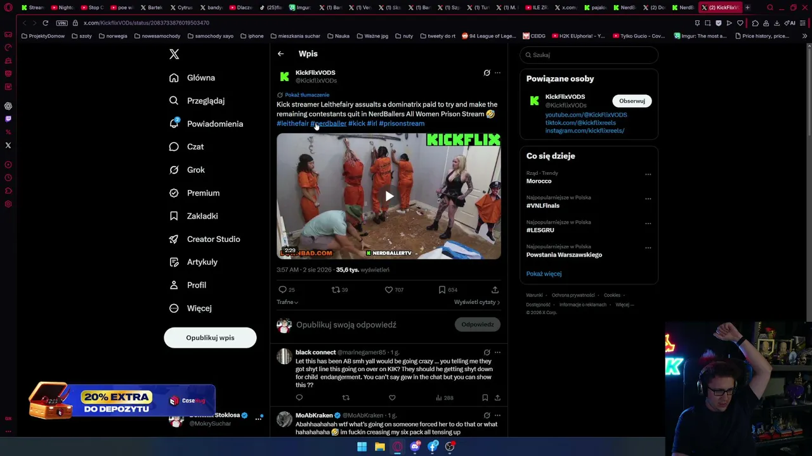
Task: Open more options for #VNLFinals trend
Action: (x=648, y=199)
